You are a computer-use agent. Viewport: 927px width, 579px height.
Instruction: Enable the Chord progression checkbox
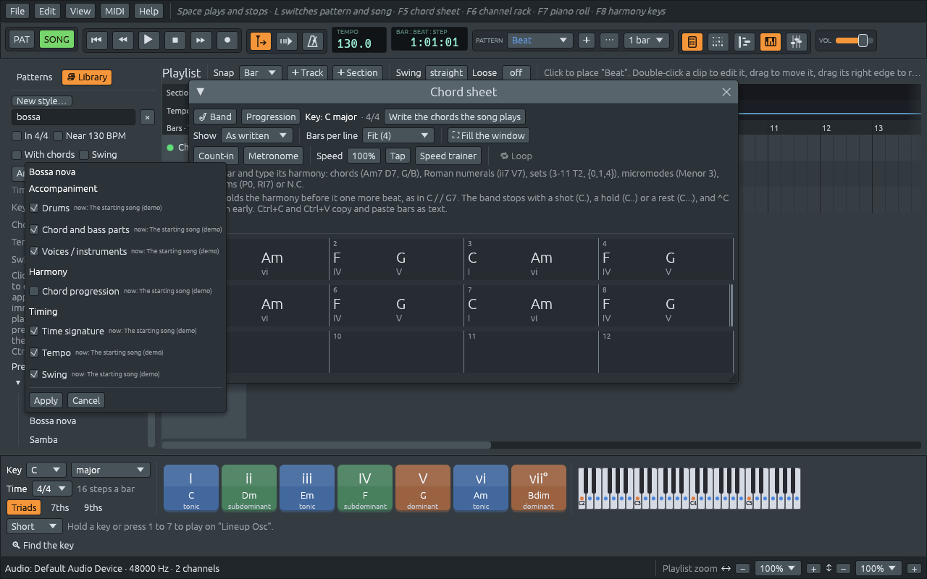[x=34, y=291]
